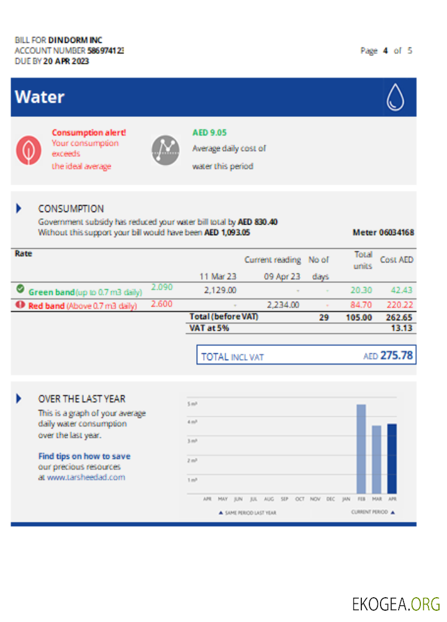Click the 'AED 1,093.05' amount
This screenshot has height=622, width=447.
click(x=227, y=233)
